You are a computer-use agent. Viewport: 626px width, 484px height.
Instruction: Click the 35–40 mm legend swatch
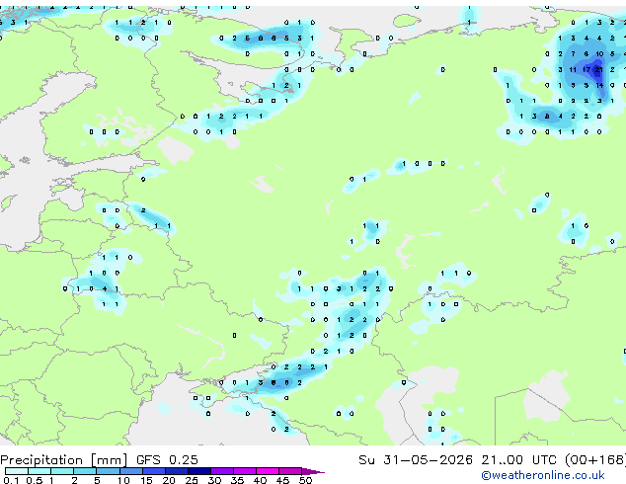pyautogui.click(x=245, y=471)
